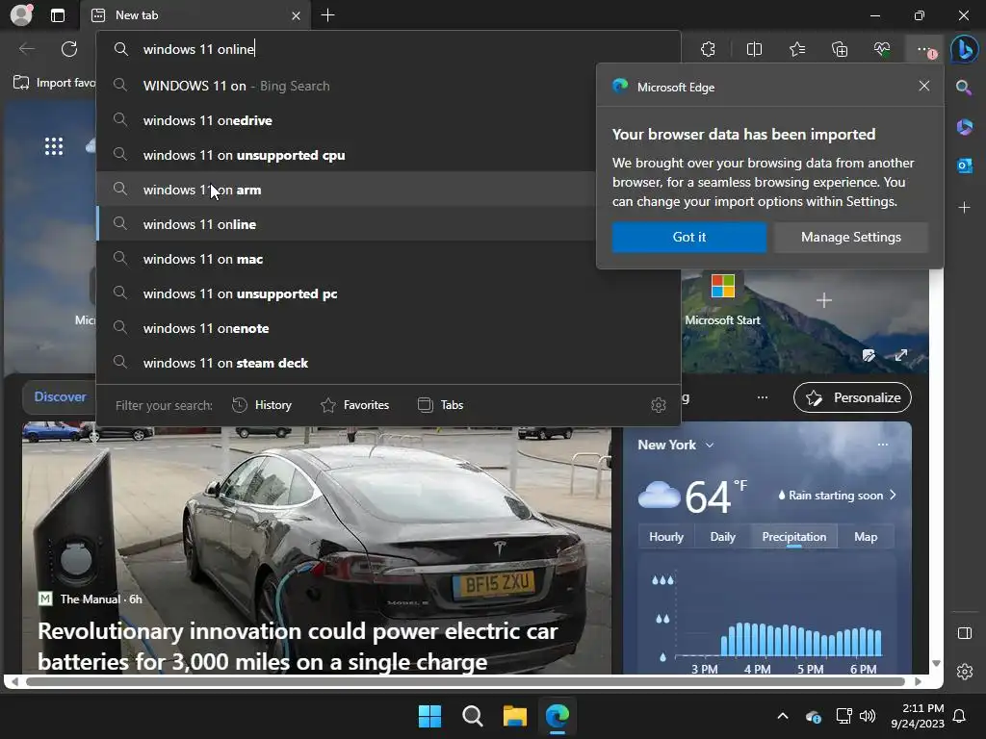This screenshot has height=739, width=986.
Task: Toggle Split screen icon
Action: coord(754,49)
